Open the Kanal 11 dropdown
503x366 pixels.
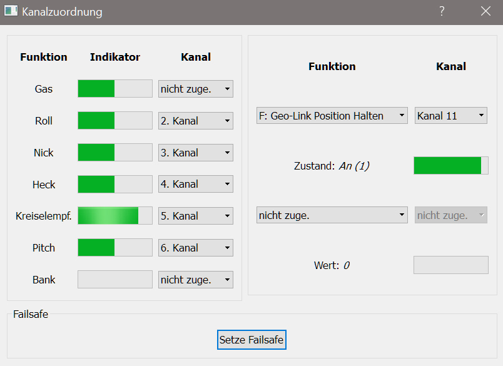click(450, 116)
